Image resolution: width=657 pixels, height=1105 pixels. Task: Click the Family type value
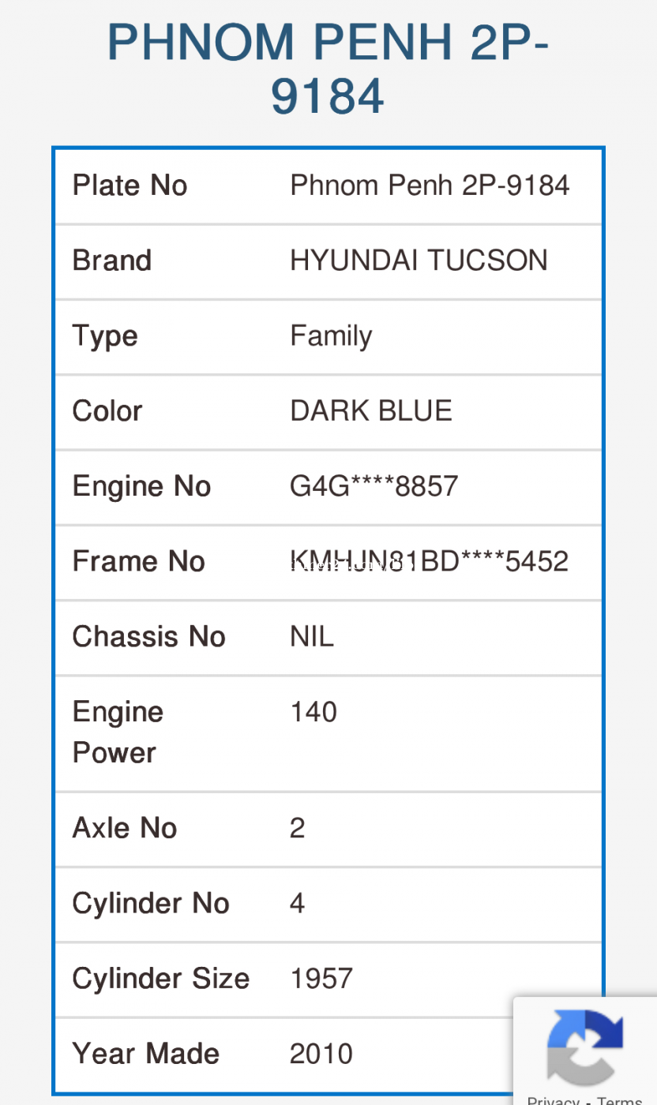pos(331,336)
